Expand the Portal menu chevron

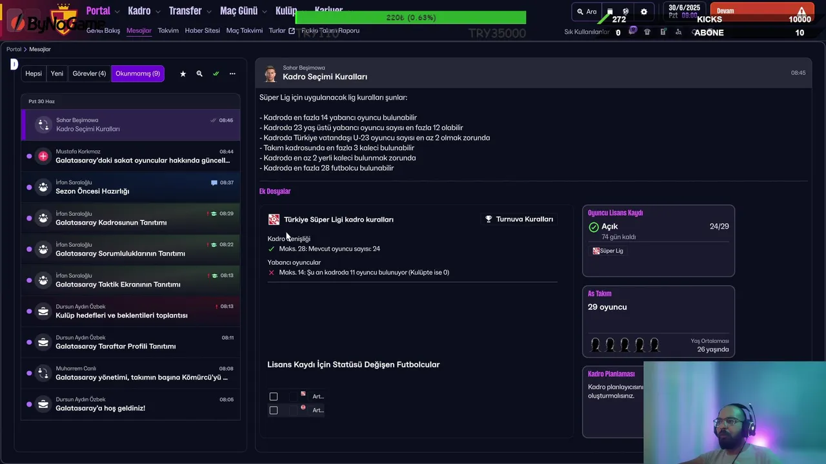[117, 12]
